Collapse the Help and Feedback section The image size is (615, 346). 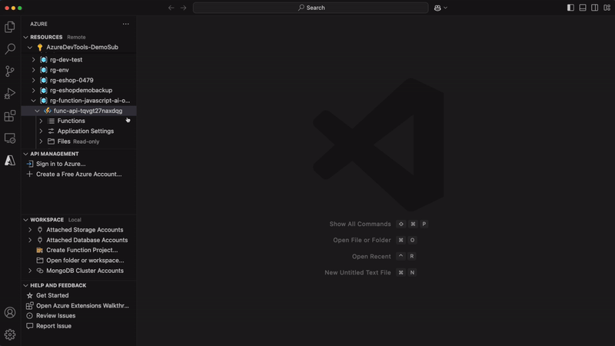(25, 285)
